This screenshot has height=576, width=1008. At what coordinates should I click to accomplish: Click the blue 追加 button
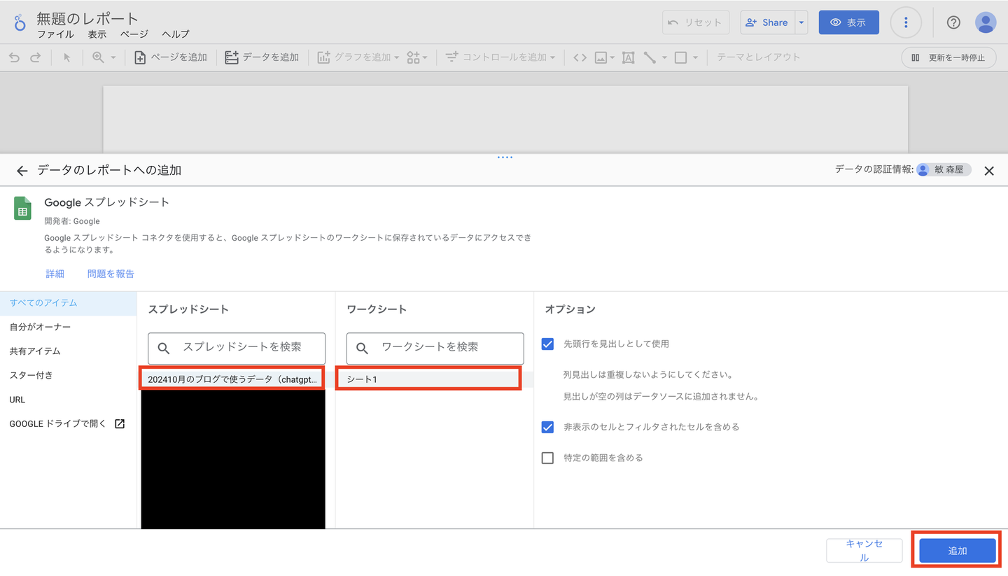click(957, 551)
